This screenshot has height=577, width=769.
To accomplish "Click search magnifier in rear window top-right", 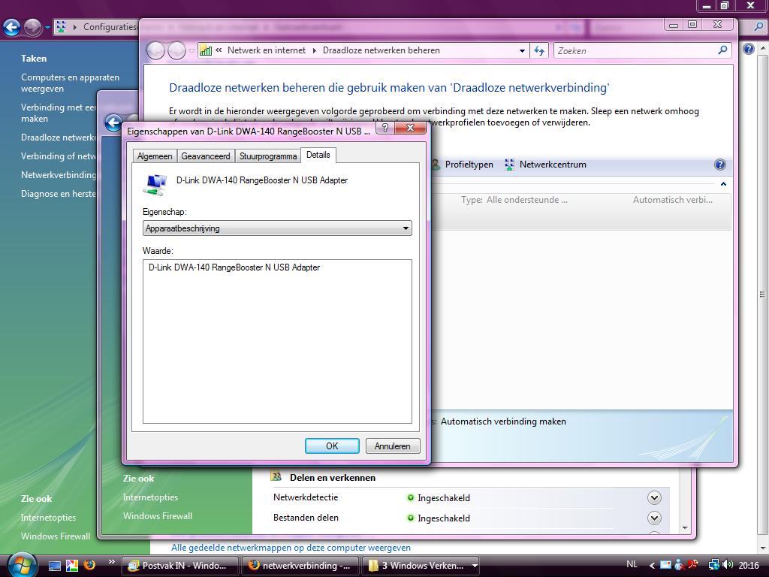I will [x=758, y=27].
